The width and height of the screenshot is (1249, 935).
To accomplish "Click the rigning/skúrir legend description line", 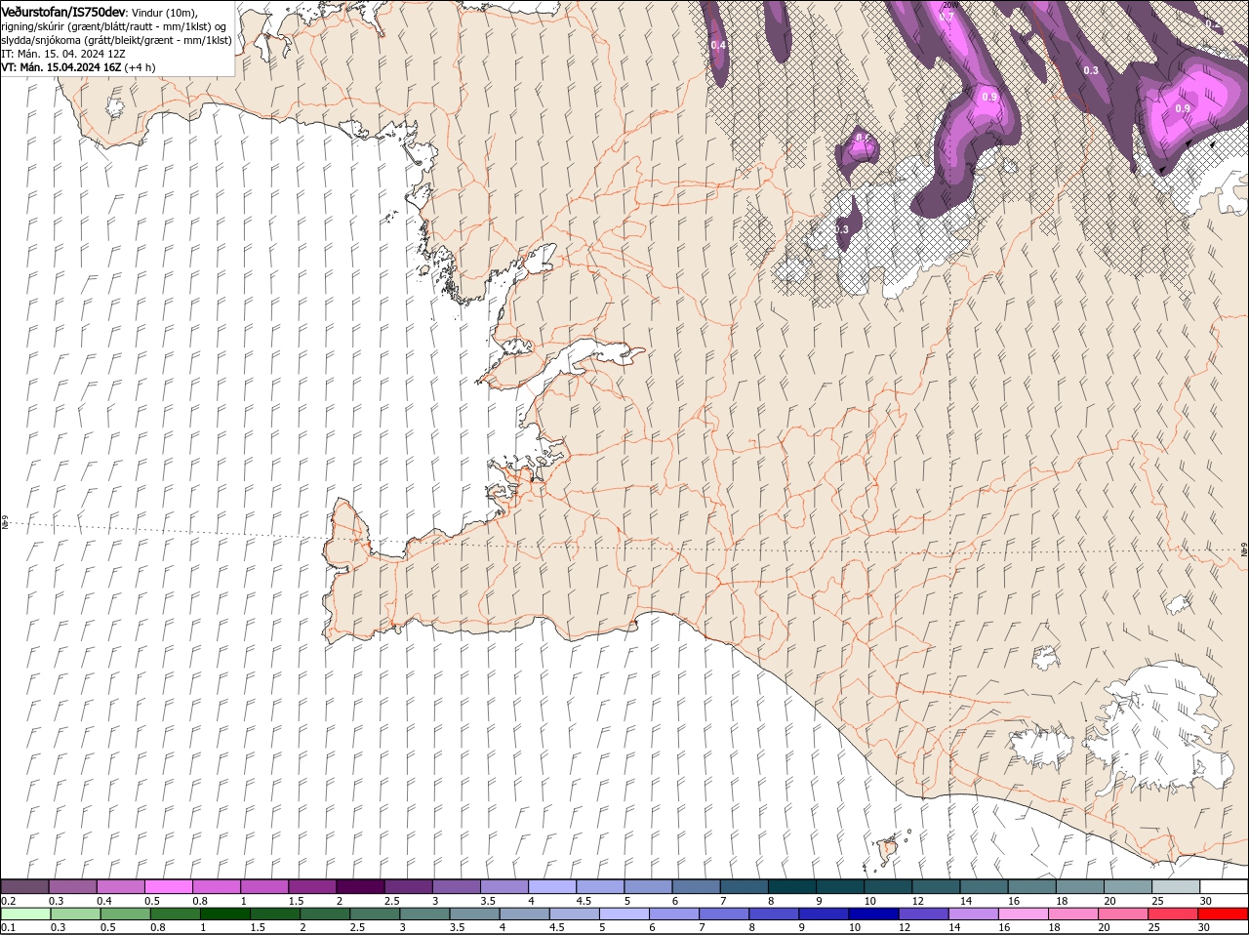I will point(113,26).
